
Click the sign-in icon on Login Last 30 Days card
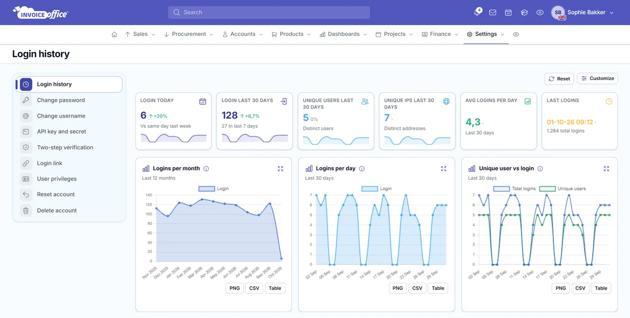click(284, 102)
